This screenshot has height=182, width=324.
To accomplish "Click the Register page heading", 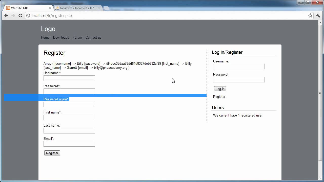I will 54,53.
